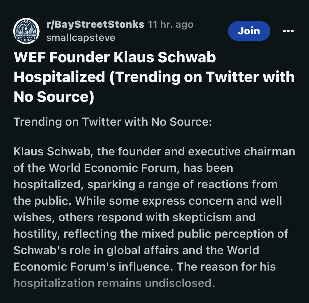The width and height of the screenshot is (309, 303).
Task: Click the word "Founder" in the headline
Action: (79, 57)
